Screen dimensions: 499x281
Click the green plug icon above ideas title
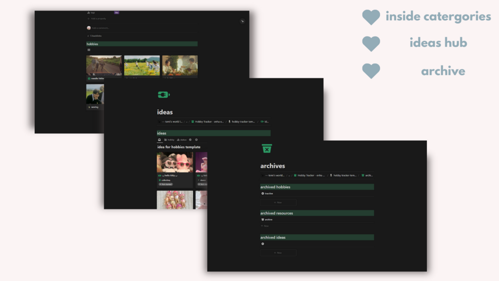tap(163, 95)
